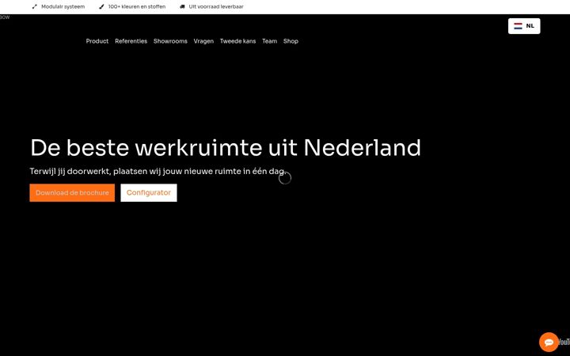
Task: Click Uit voorraad leverbaar text
Action: [216, 6]
